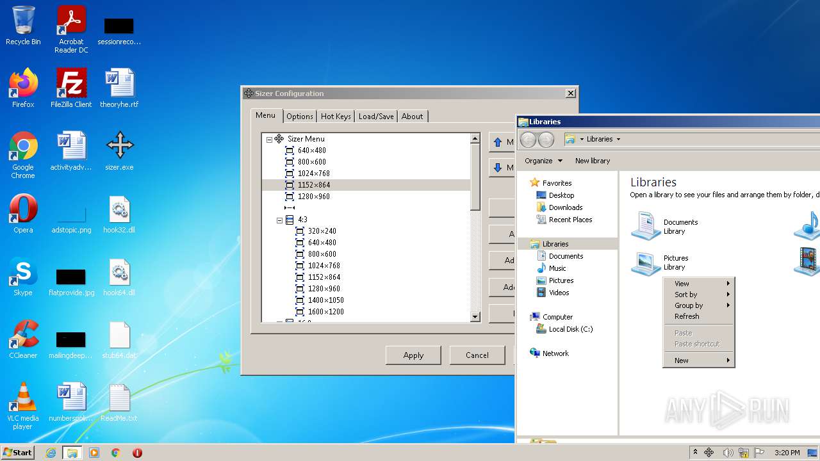Expand the Group by submenu
The image size is (820, 461).
[698, 305]
